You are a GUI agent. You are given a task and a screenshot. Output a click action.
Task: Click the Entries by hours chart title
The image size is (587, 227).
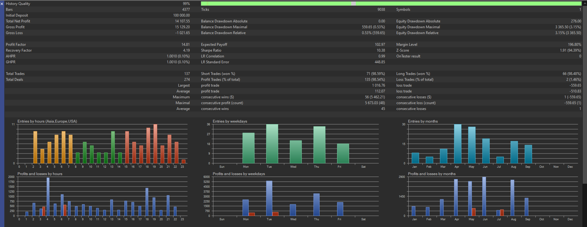[x=47, y=121]
